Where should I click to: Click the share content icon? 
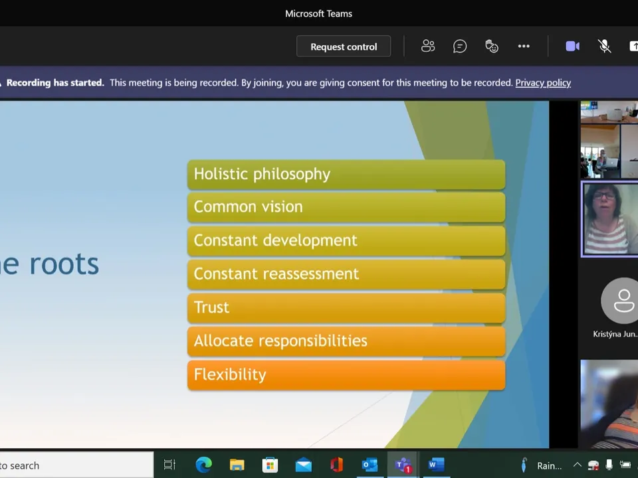coord(633,46)
